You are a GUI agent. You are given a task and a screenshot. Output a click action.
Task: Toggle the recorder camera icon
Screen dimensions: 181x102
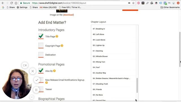coord(25,65)
